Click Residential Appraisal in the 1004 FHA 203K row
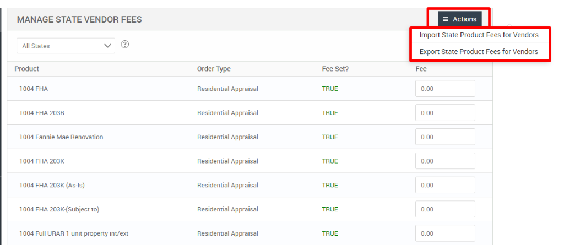564x245 pixels. pyautogui.click(x=227, y=161)
